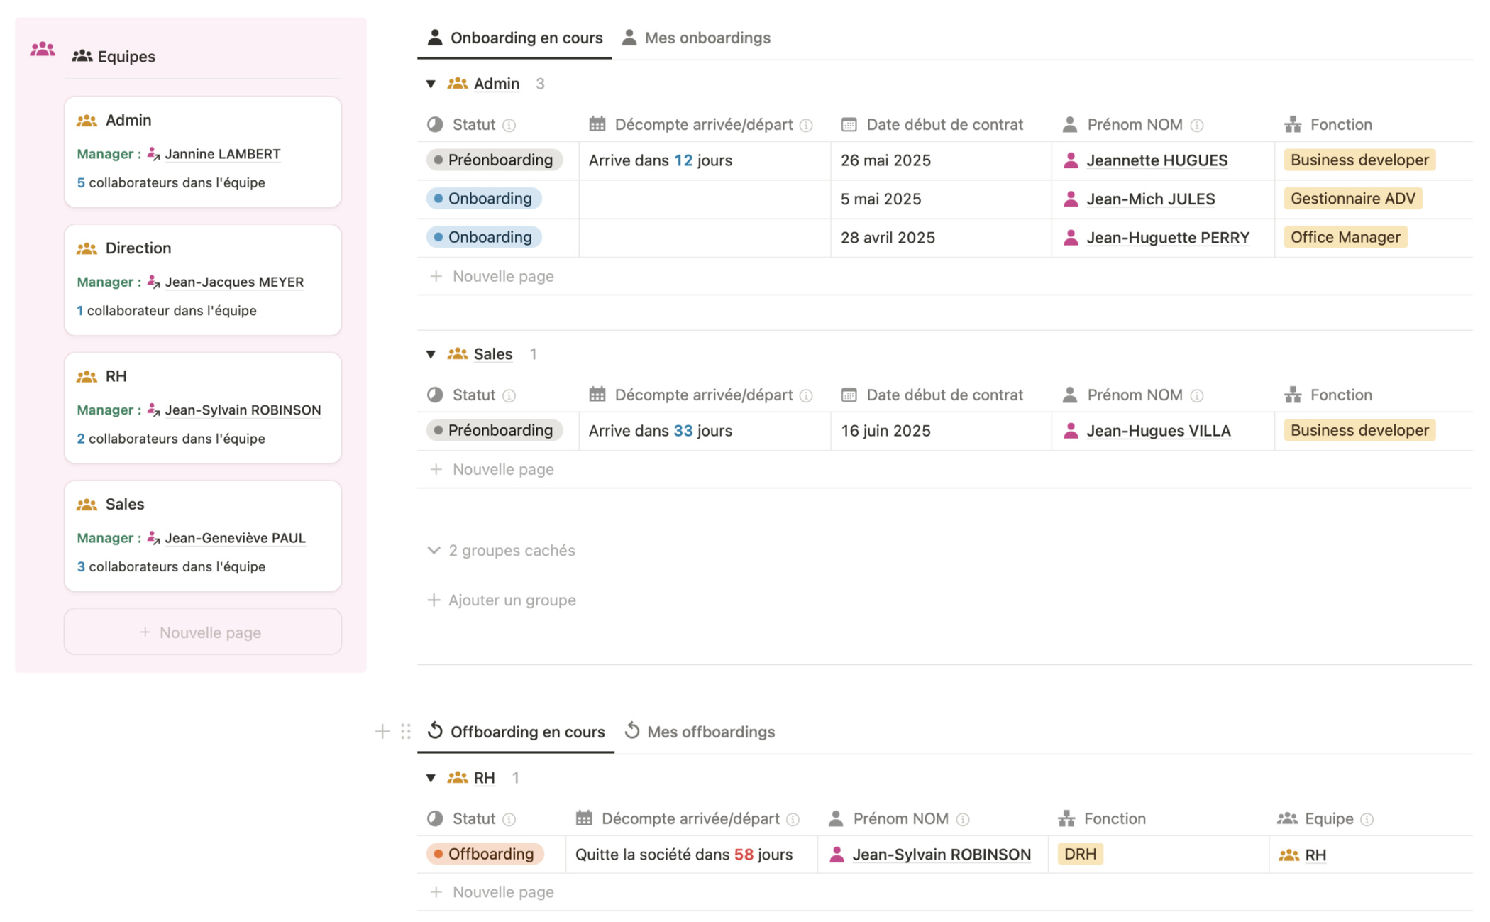Click info icon beside Décompte arrivée/départ in Sales
The width and height of the screenshot is (1490, 922).
click(x=806, y=396)
